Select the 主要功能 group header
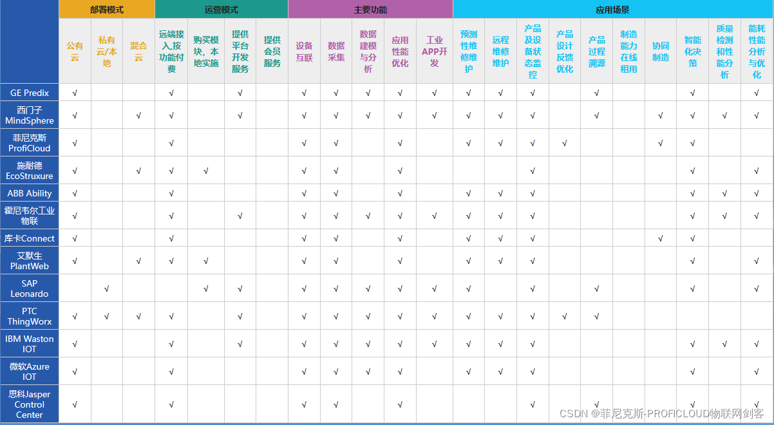Image resolution: width=774 pixels, height=425 pixels. pyautogui.click(x=370, y=10)
